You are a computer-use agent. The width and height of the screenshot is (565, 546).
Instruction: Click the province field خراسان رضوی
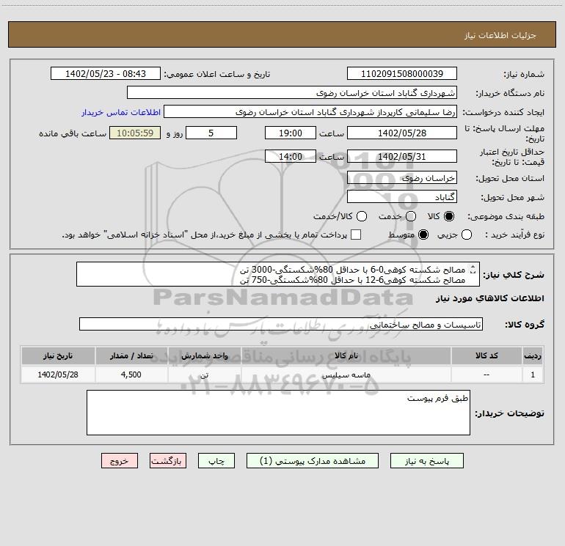(402, 178)
